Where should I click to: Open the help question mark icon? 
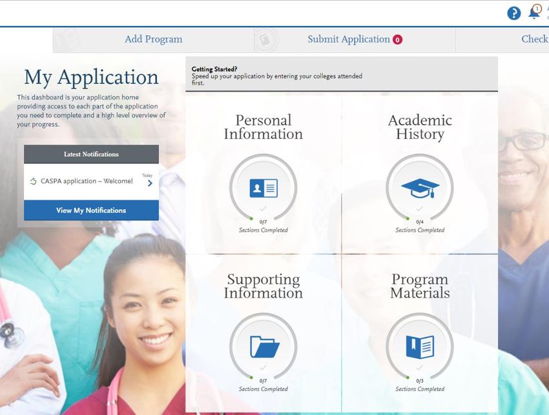click(x=513, y=14)
